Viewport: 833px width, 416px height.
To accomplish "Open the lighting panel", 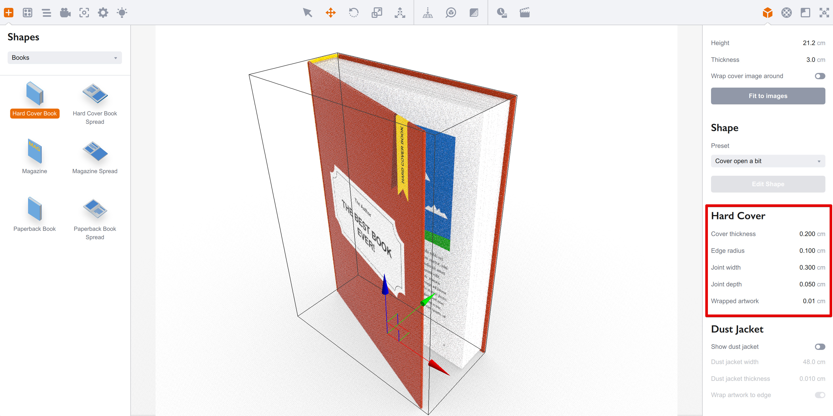I will click(x=122, y=13).
